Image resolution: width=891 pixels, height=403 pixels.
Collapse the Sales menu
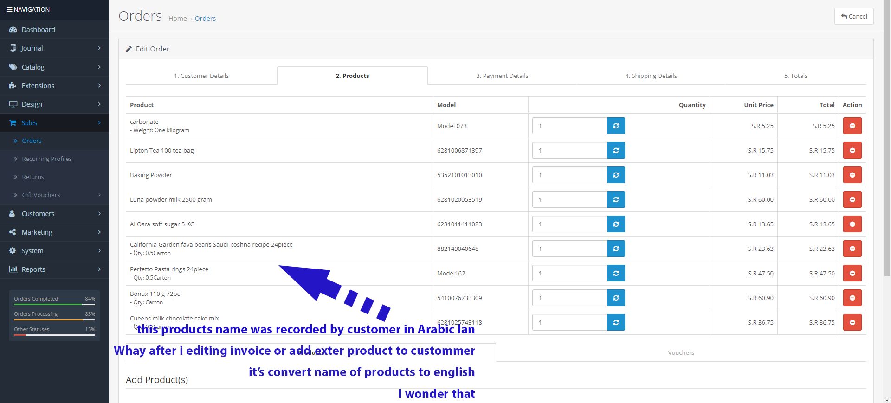pyautogui.click(x=54, y=122)
